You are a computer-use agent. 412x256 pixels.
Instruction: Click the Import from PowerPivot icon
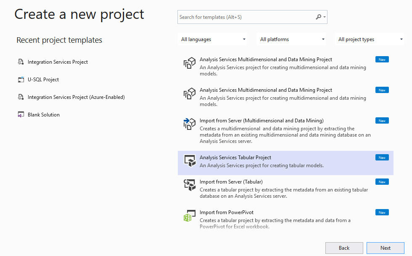189,215
